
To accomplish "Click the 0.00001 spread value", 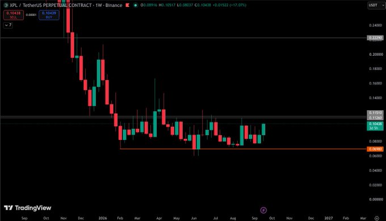I will (31, 15).
